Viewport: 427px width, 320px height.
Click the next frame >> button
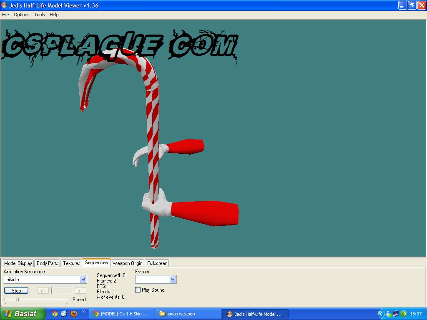point(80,290)
